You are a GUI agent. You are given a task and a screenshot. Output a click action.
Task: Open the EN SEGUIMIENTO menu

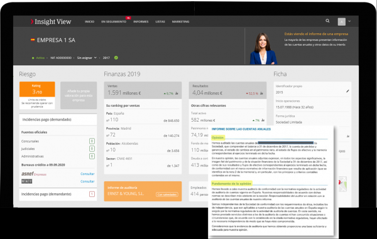pyautogui.click(x=114, y=21)
